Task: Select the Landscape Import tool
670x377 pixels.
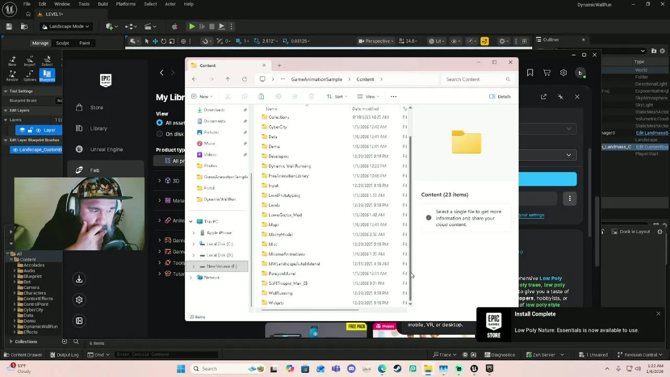Action: coord(29,61)
